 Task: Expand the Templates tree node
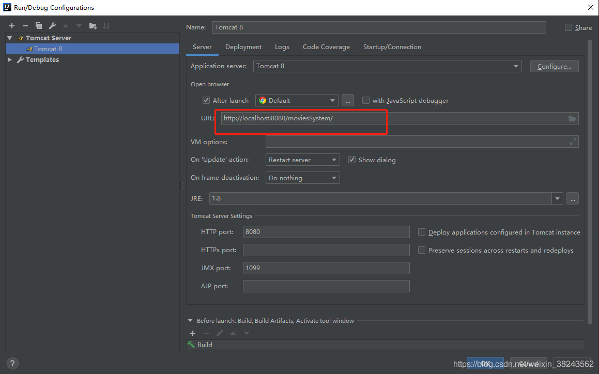(x=10, y=60)
